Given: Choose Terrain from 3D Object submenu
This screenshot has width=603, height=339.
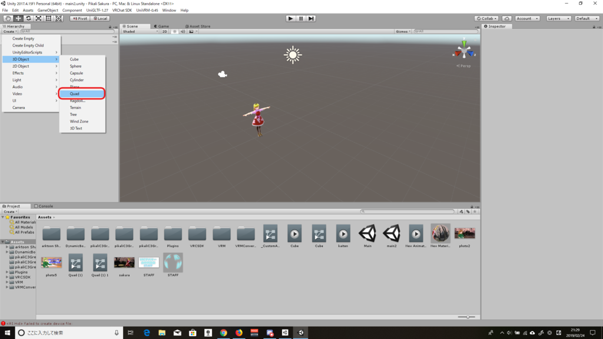Looking at the screenshot, I should coord(82,108).
